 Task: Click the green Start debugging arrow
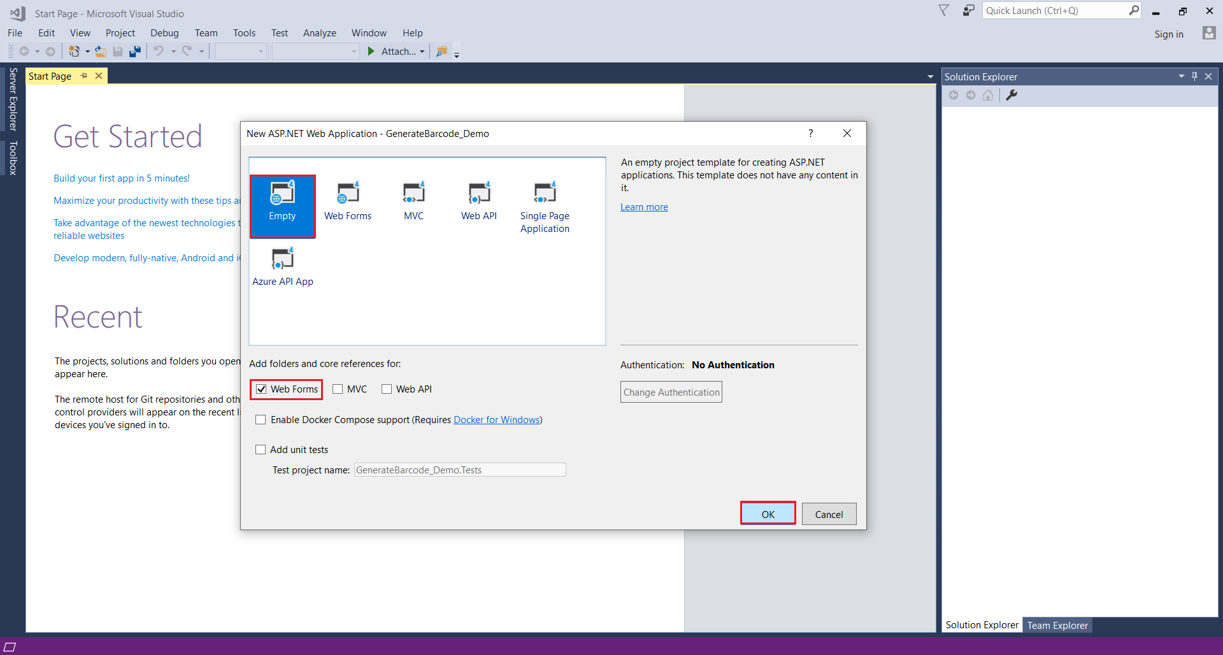pyautogui.click(x=371, y=52)
